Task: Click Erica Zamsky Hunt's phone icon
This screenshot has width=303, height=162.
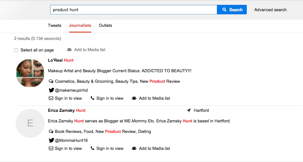Action: coord(93,148)
